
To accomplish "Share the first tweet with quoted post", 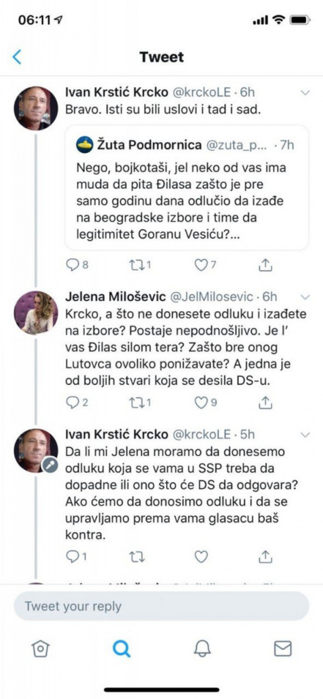I will 265,265.
